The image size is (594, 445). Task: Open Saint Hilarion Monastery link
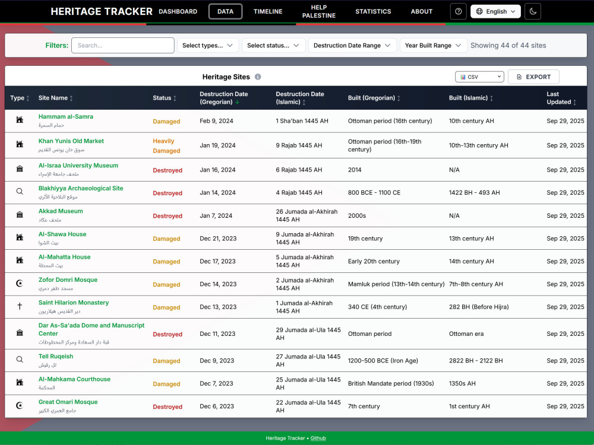coord(74,303)
